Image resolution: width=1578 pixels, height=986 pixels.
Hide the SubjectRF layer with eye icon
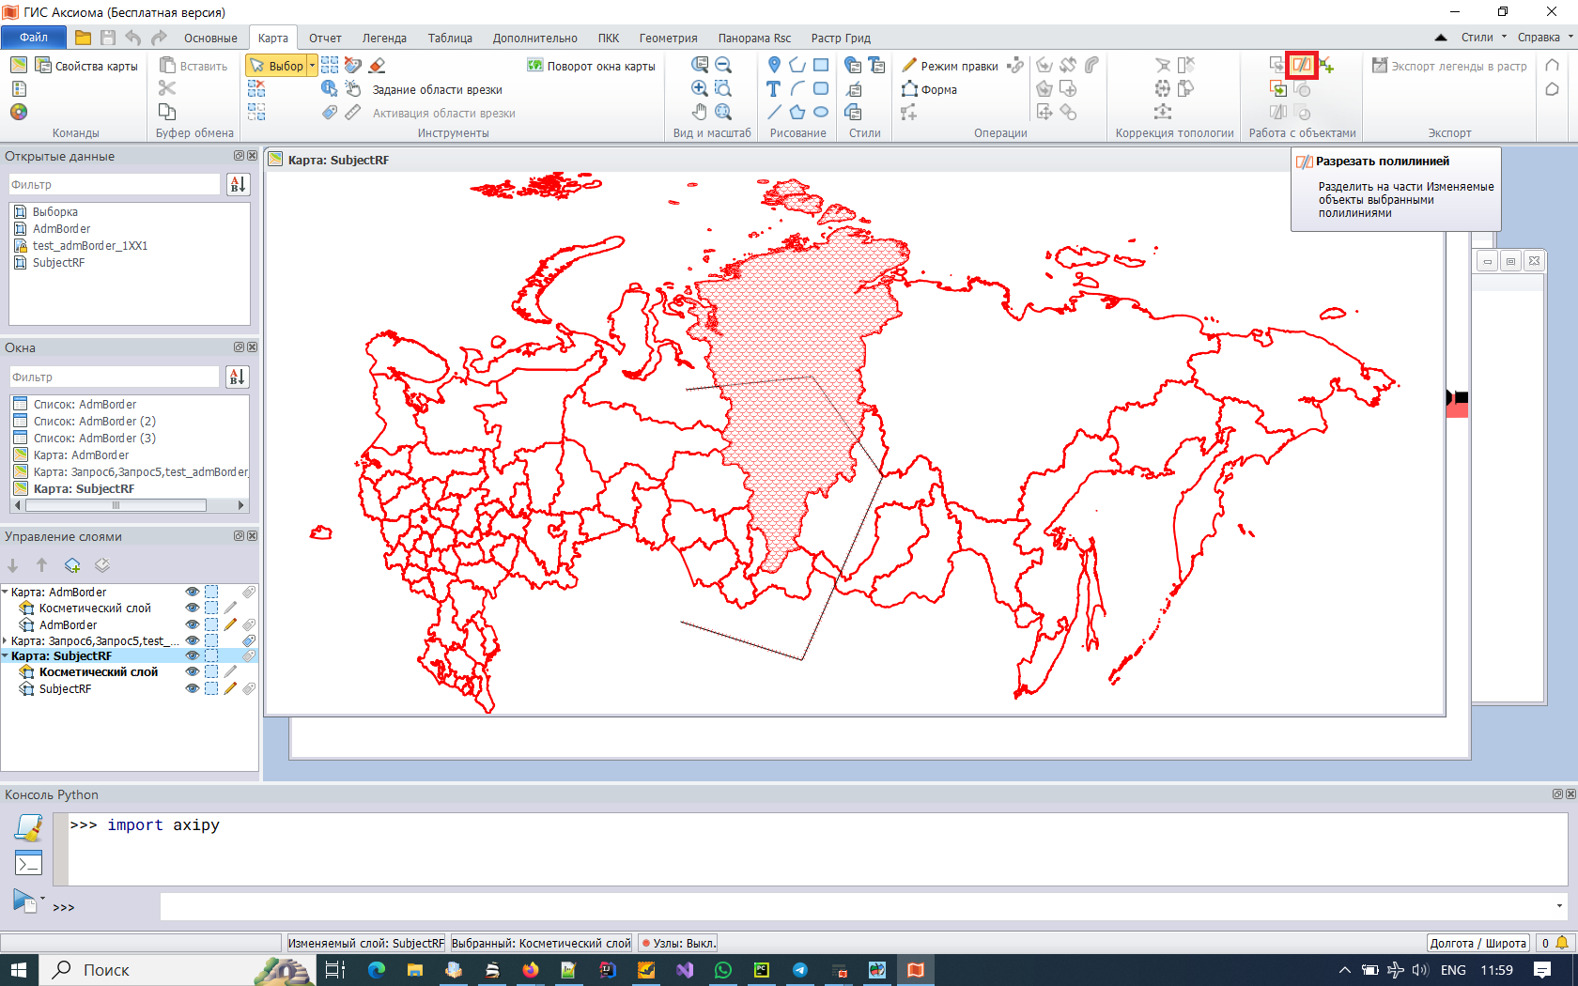click(x=192, y=689)
